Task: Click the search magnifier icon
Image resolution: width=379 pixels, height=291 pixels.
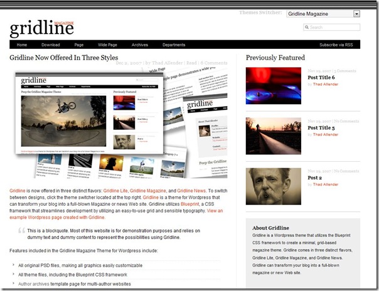Action: point(307,28)
